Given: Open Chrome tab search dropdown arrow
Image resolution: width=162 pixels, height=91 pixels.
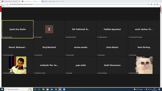Looking at the screenshot, I should (x=148, y=1).
